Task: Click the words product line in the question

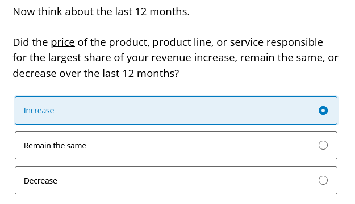Action: [x=183, y=42]
